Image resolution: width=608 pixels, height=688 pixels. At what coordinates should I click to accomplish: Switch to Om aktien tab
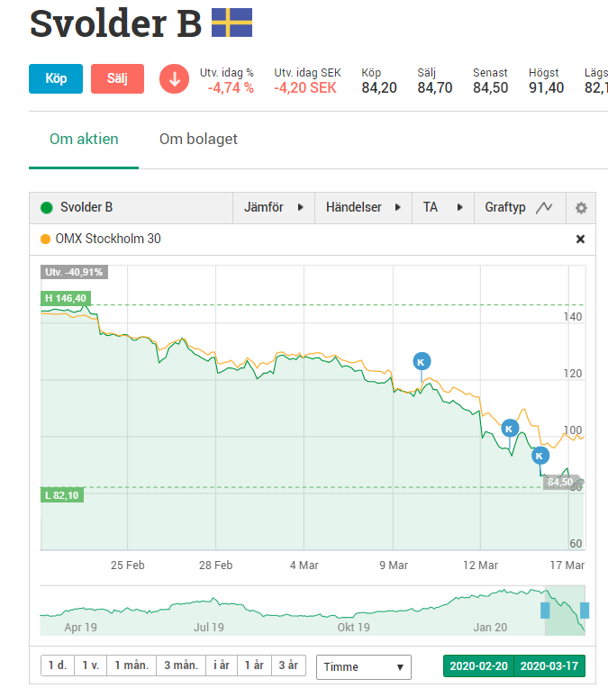tap(84, 139)
